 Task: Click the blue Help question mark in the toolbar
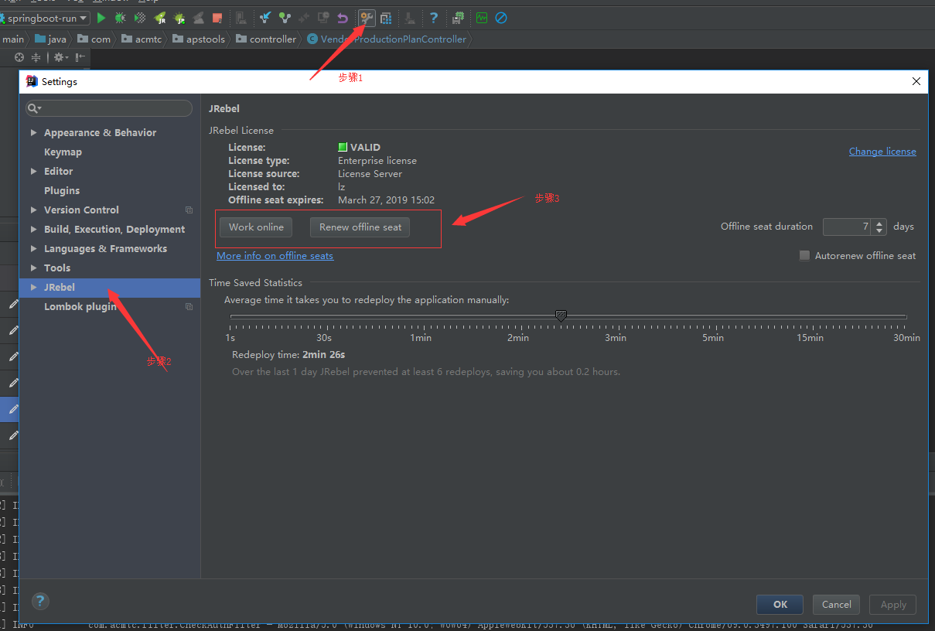pyautogui.click(x=434, y=17)
